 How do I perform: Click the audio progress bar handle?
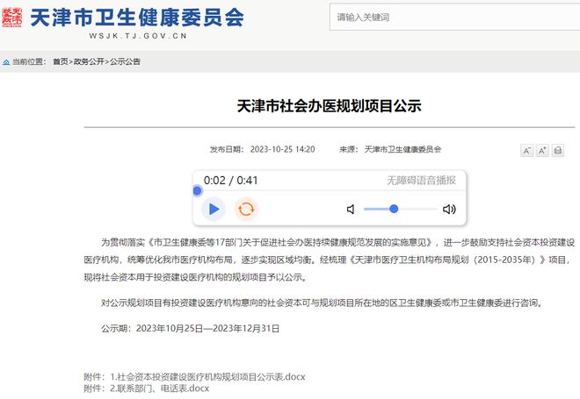198,191
